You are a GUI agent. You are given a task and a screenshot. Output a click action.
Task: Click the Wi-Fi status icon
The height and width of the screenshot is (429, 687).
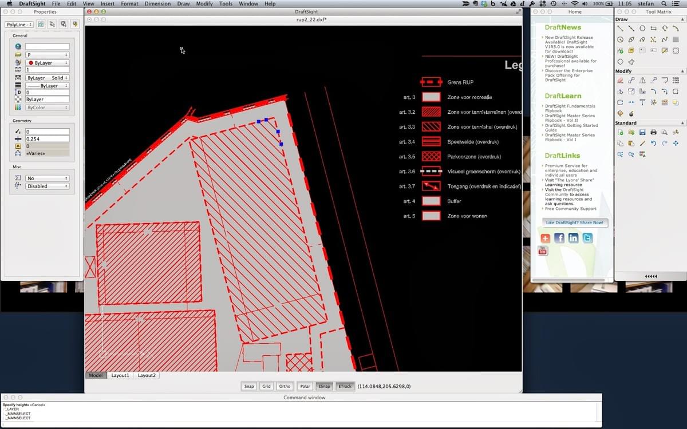click(575, 3)
